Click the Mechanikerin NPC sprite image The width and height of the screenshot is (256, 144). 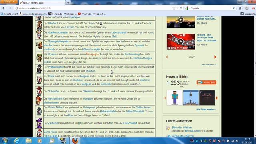coord(39,100)
